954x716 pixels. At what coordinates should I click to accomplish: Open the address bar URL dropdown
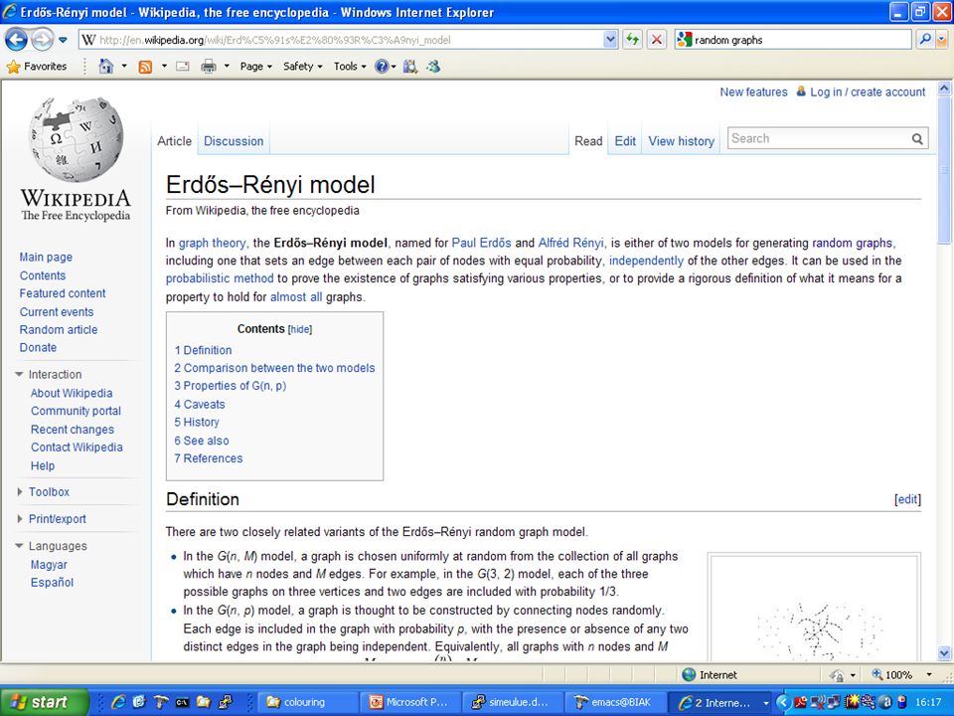(x=610, y=40)
